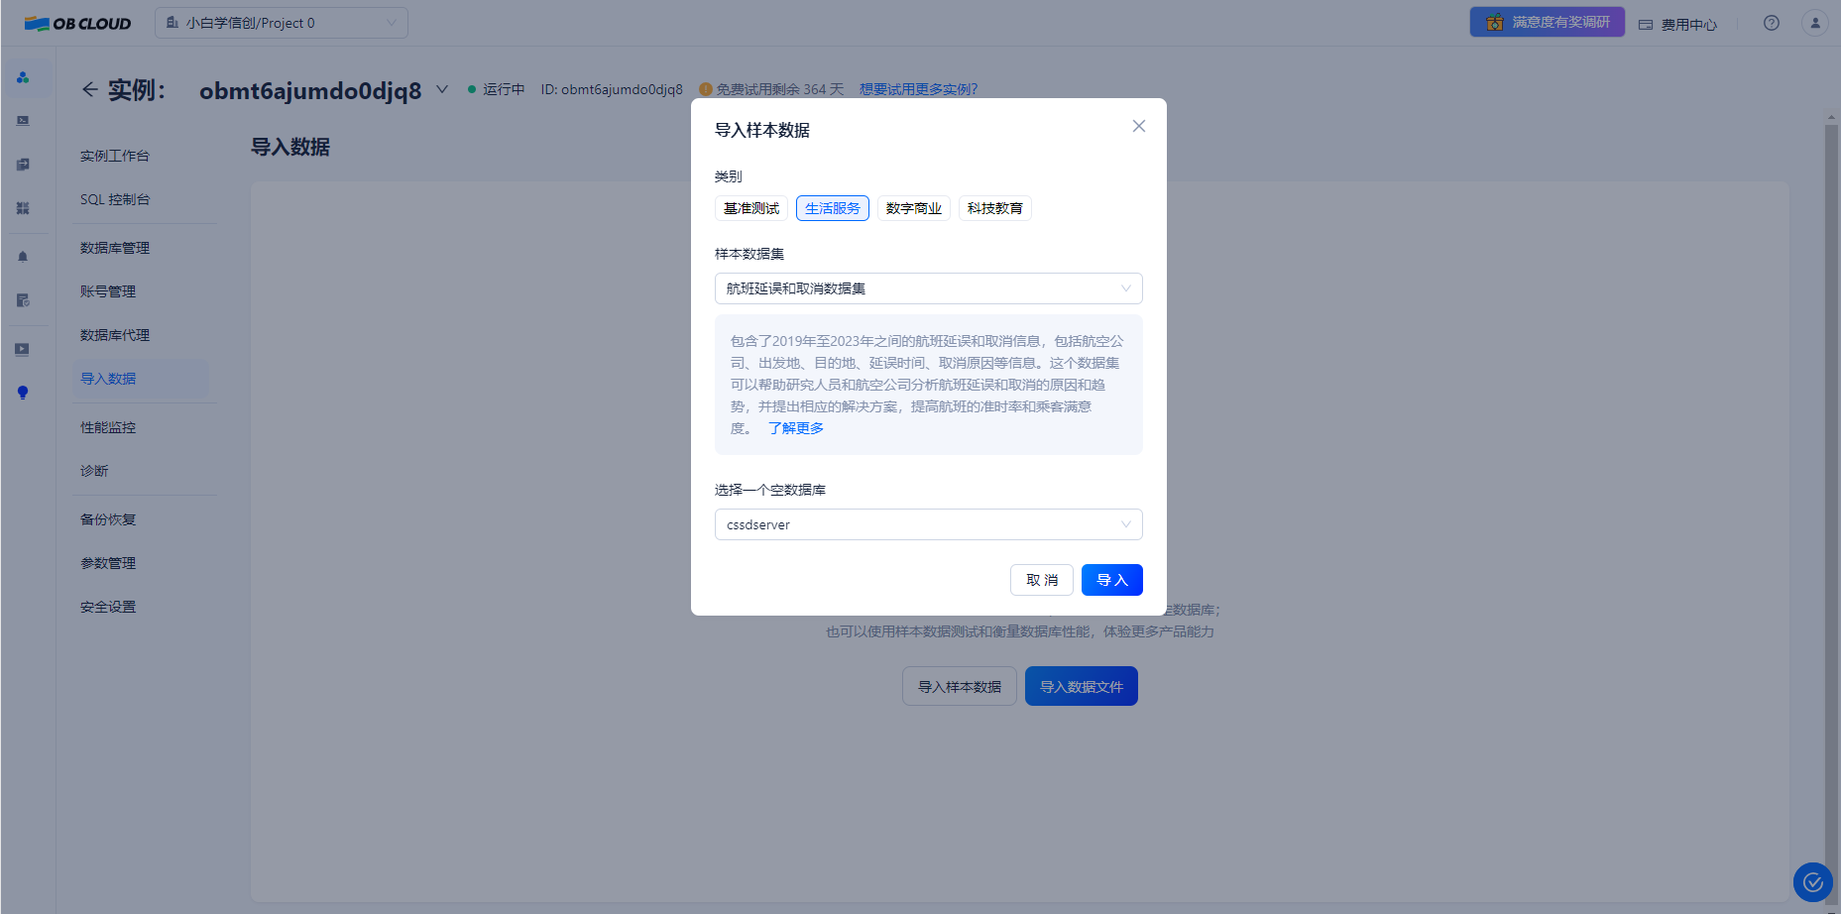Go to 备份恢复

(108, 519)
